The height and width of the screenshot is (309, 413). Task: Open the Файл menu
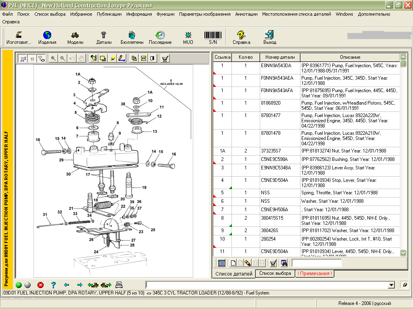tap(7, 14)
